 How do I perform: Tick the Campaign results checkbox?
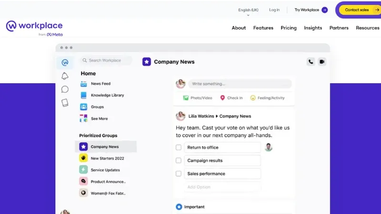coord(179,160)
